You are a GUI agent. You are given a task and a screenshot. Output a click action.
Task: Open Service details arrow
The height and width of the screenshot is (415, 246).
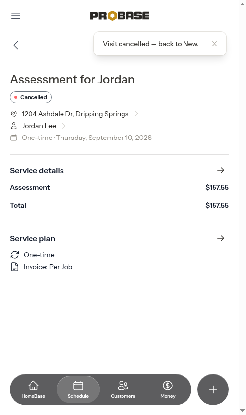tap(221, 170)
